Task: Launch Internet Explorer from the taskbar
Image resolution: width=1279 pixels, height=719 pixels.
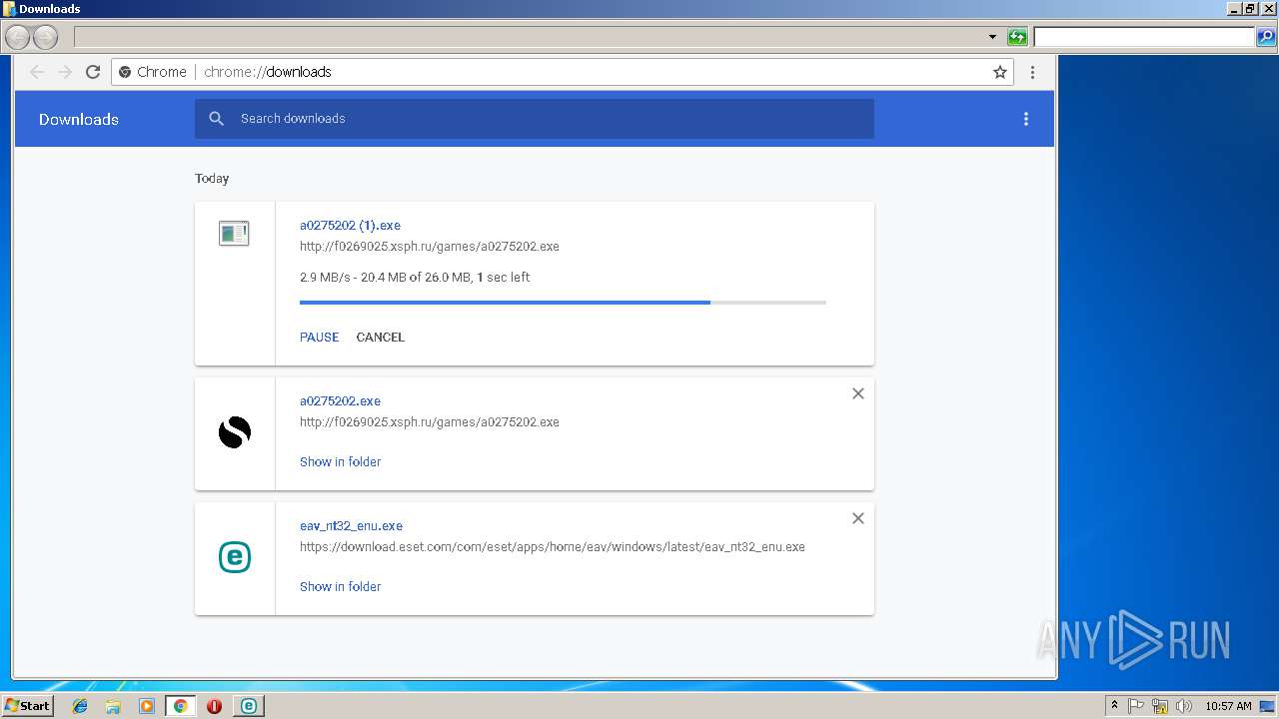Action: (80, 706)
